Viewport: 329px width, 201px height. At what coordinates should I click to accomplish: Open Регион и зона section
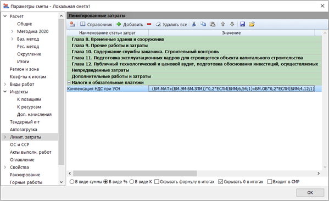coord(24,69)
